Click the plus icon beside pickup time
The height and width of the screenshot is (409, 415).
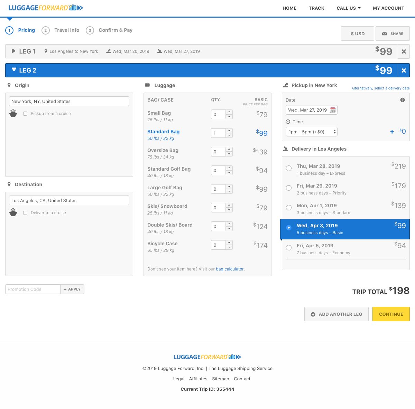pyautogui.click(x=392, y=132)
